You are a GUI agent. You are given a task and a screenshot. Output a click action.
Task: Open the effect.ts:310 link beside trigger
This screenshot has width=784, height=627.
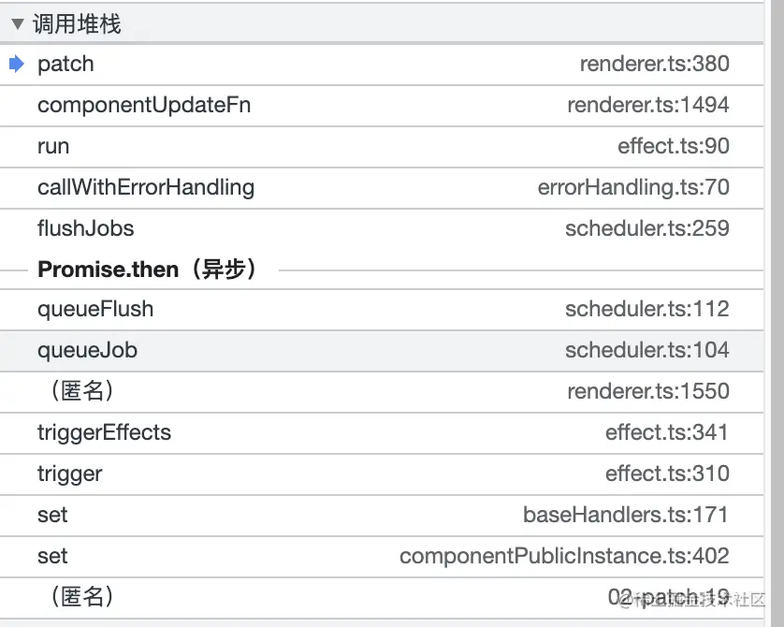[x=666, y=474]
